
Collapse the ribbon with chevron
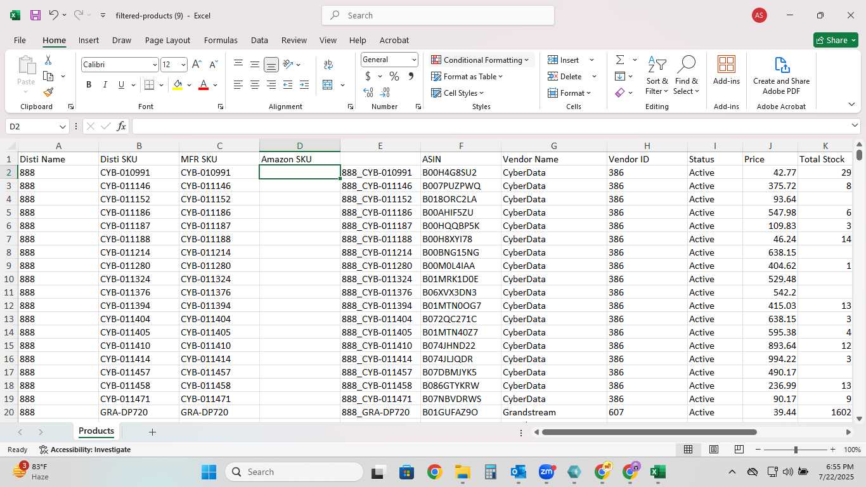tap(851, 105)
